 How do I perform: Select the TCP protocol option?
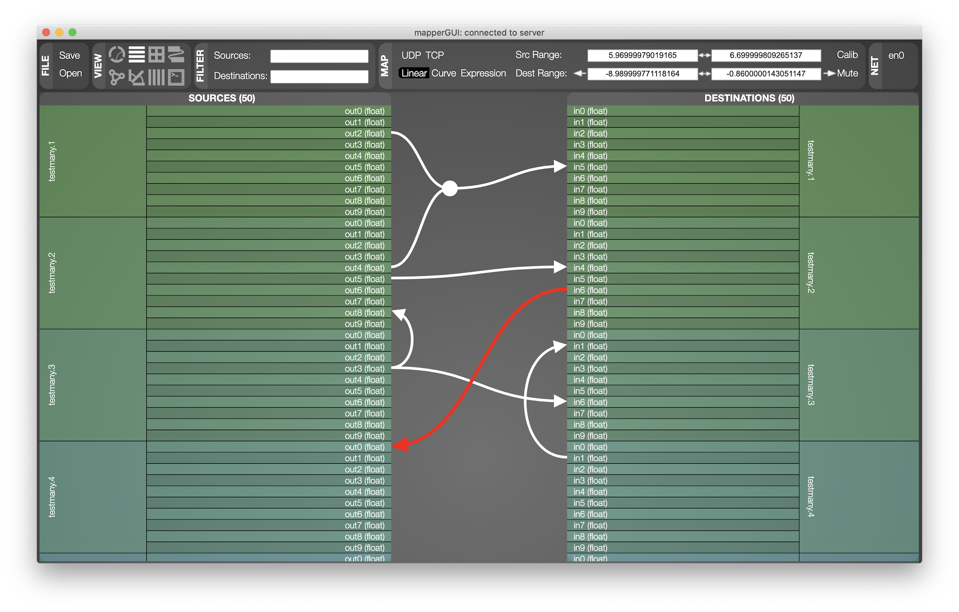[x=434, y=55]
